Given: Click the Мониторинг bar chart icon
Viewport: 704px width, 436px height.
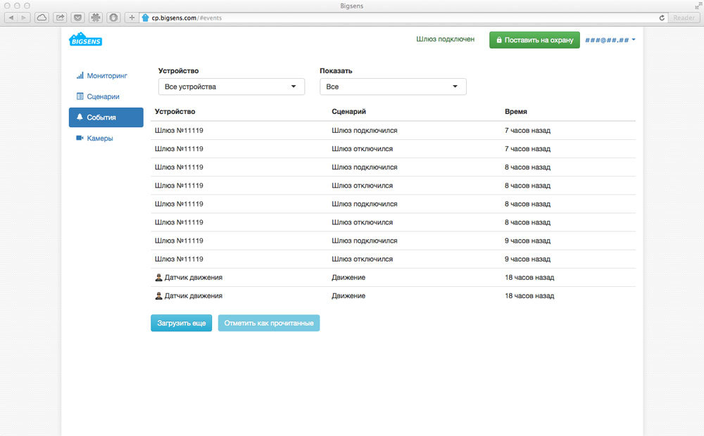Looking at the screenshot, I should pyautogui.click(x=80, y=75).
